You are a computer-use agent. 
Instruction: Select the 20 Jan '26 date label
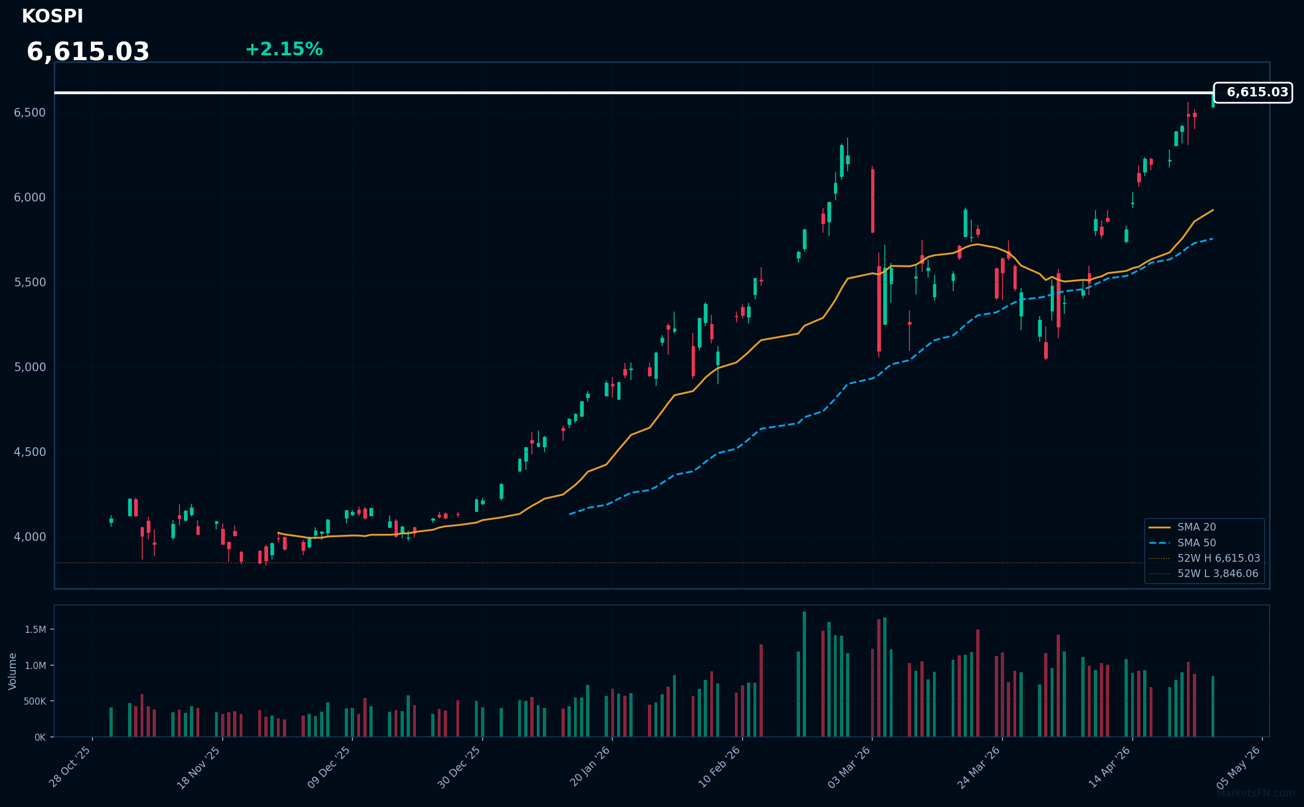pos(590,767)
